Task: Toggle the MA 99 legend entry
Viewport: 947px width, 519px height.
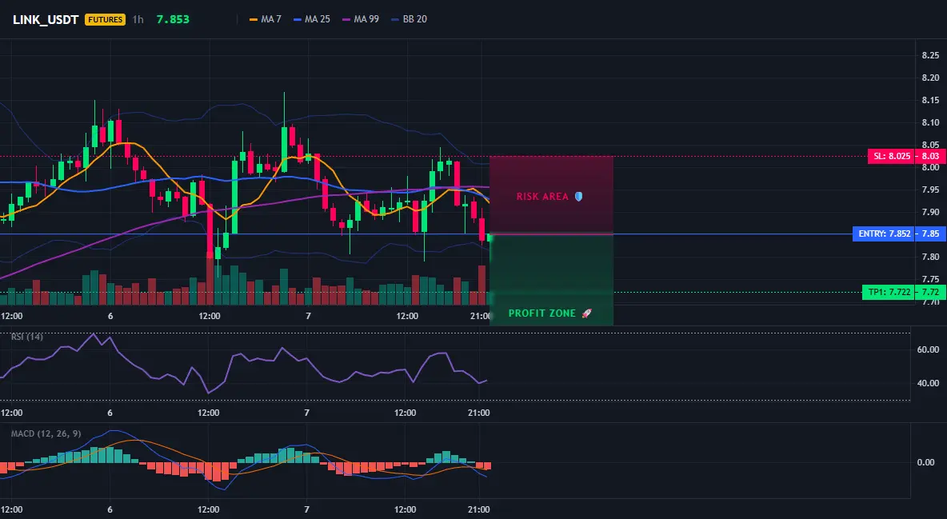Action: click(361, 19)
